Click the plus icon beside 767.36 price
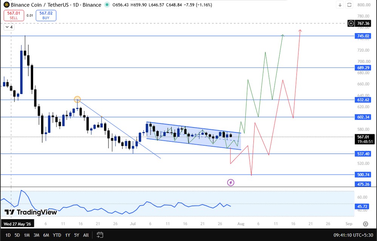This screenshot has width=377, height=241. click(x=351, y=23)
